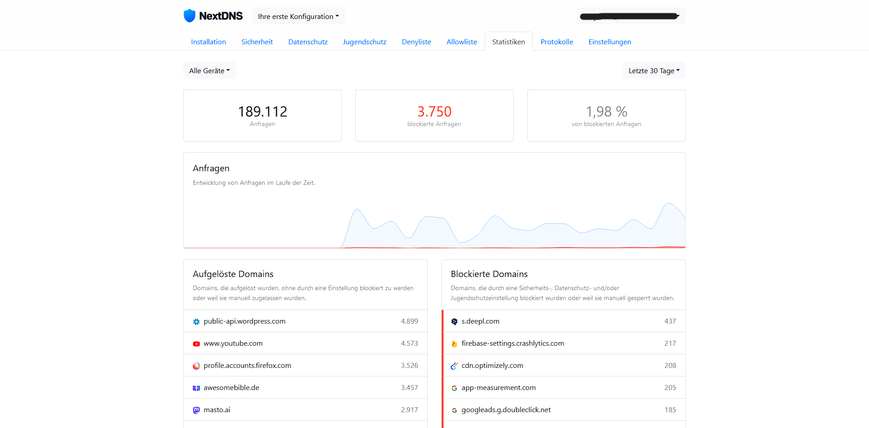
Task: Click the Mastodon icon beside masto.ai
Action: point(196,410)
